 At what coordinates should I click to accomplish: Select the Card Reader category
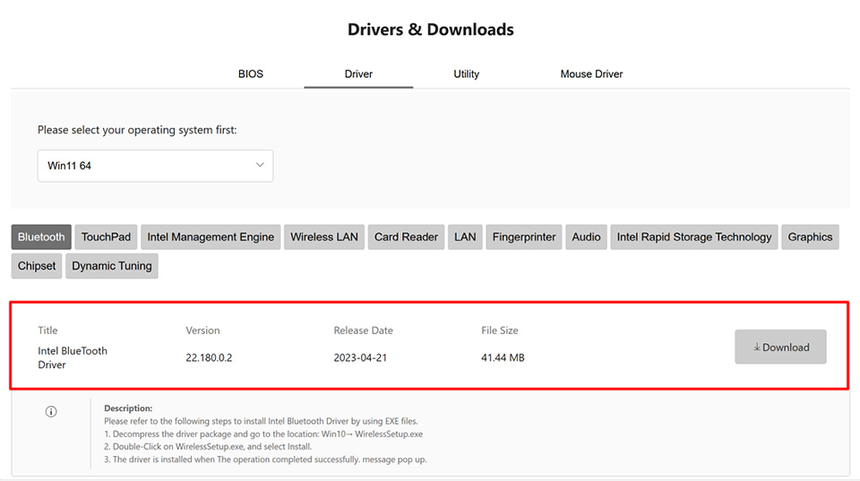406,237
